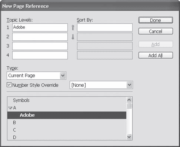Click the first Sort By input field
The height and width of the screenshot is (147, 180).
click(x=105, y=27)
